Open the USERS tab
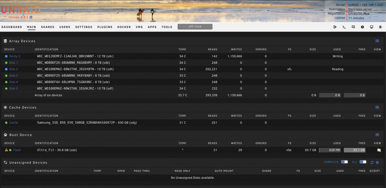Screen dimensions: 386x188 (x=65, y=27)
